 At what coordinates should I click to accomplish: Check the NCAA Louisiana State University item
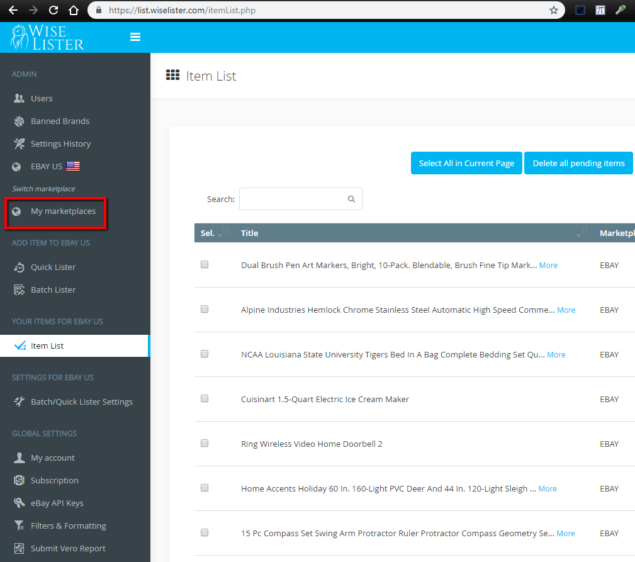click(205, 354)
